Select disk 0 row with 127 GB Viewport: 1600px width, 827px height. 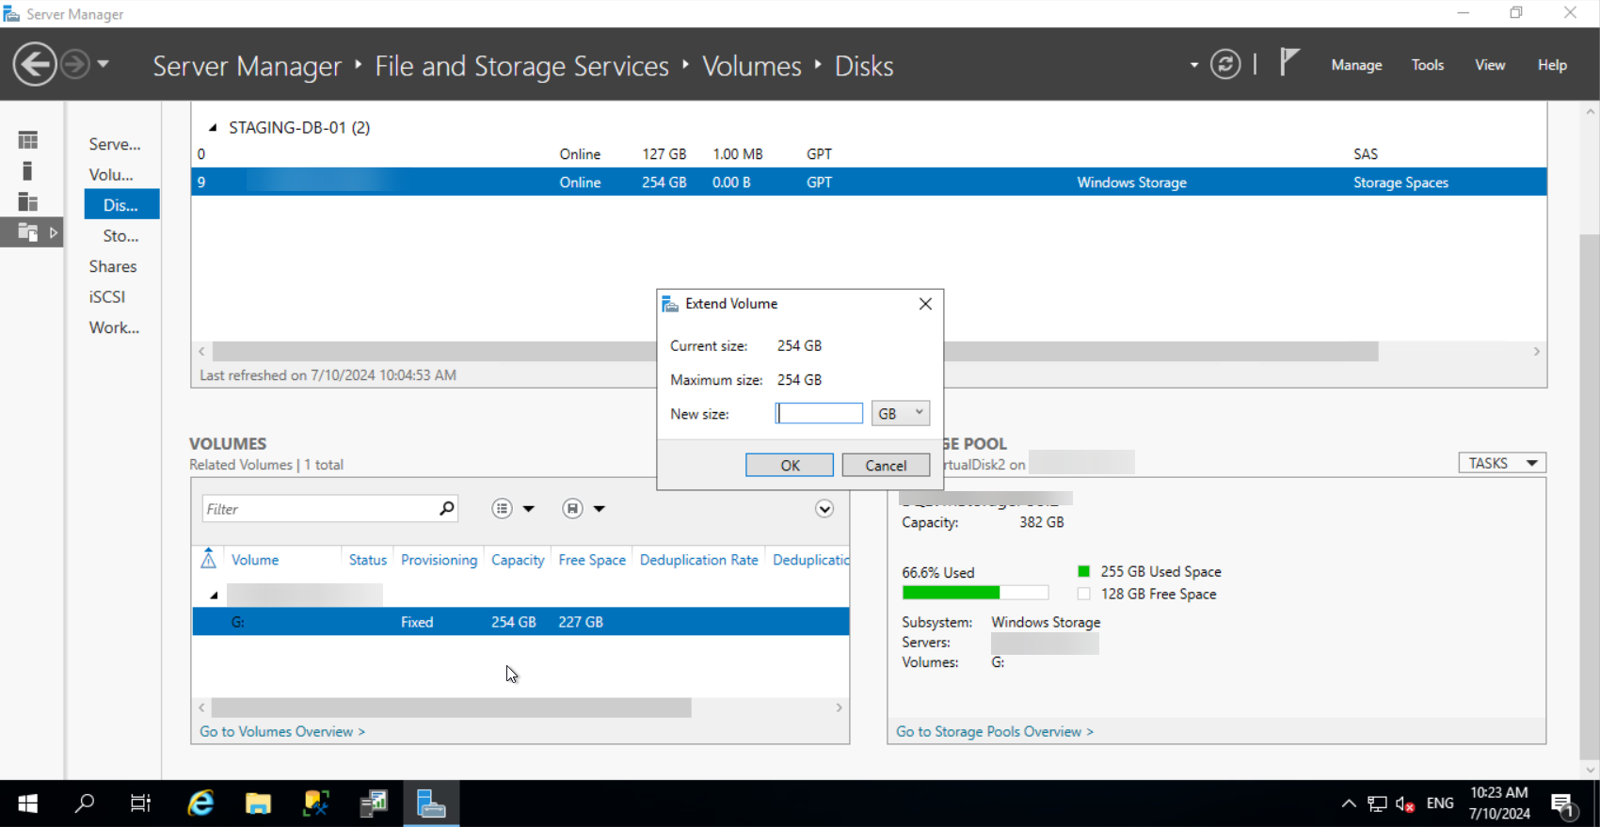pyautogui.click(x=869, y=153)
